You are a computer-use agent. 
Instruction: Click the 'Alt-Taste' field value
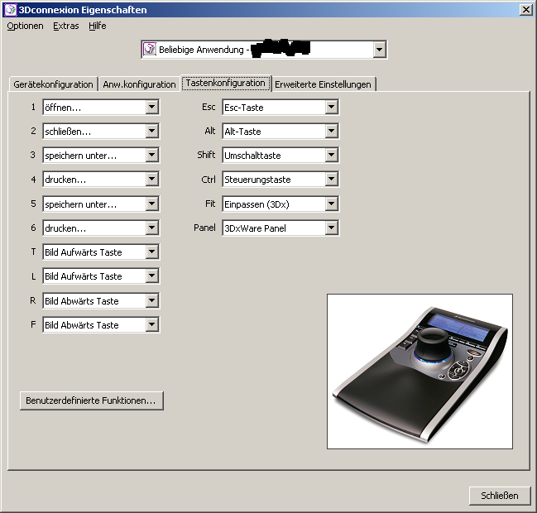(242, 132)
